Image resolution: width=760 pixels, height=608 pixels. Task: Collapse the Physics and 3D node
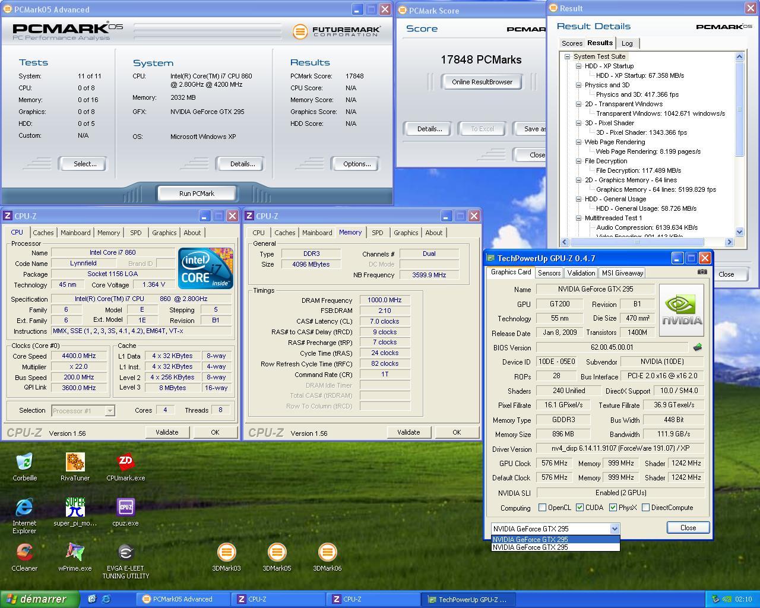coord(579,85)
